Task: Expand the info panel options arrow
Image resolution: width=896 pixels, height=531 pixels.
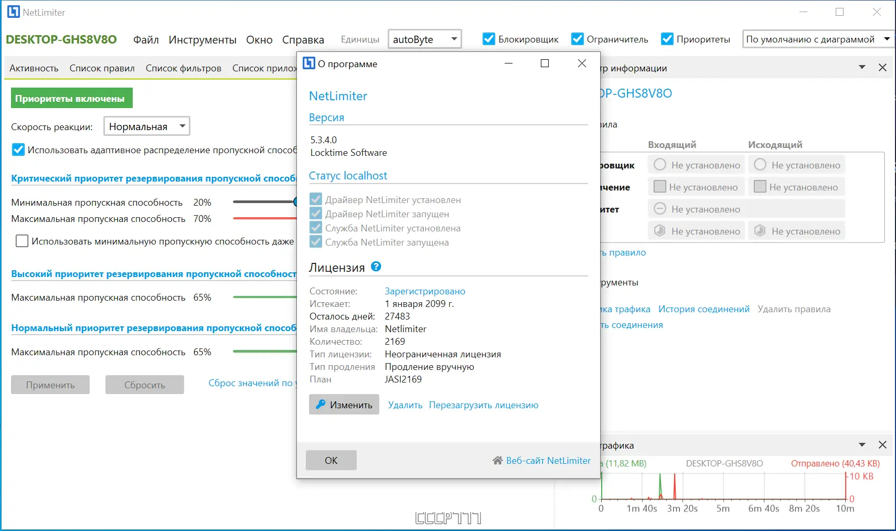Action: 862,68
